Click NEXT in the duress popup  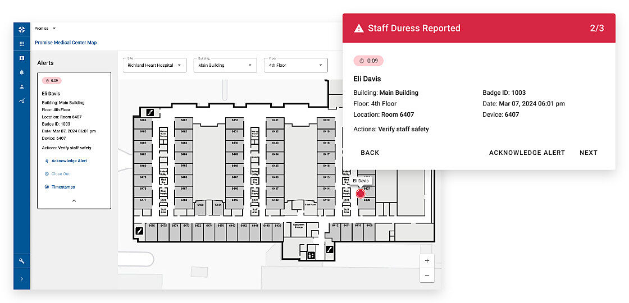(588, 153)
